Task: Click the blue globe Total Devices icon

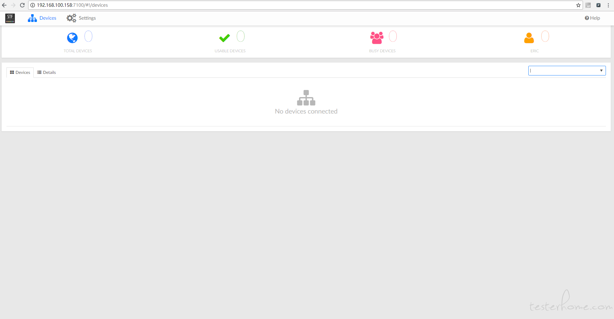Action: tap(72, 38)
